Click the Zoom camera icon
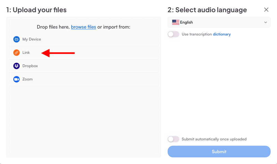The image size is (277, 164). coord(16,79)
